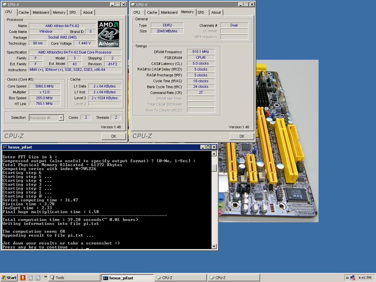Click the DRAM Frequency value 510.1 MHz
376x282 pixels.
pos(201,52)
